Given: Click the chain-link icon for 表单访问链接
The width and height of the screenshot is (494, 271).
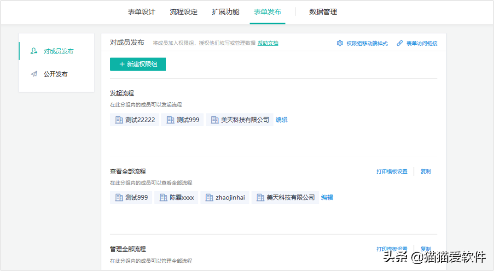Looking at the screenshot, I should click(x=399, y=42).
